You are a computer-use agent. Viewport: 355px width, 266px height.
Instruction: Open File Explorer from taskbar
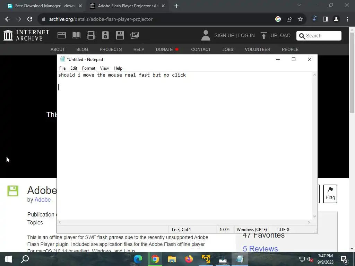coord(172,259)
